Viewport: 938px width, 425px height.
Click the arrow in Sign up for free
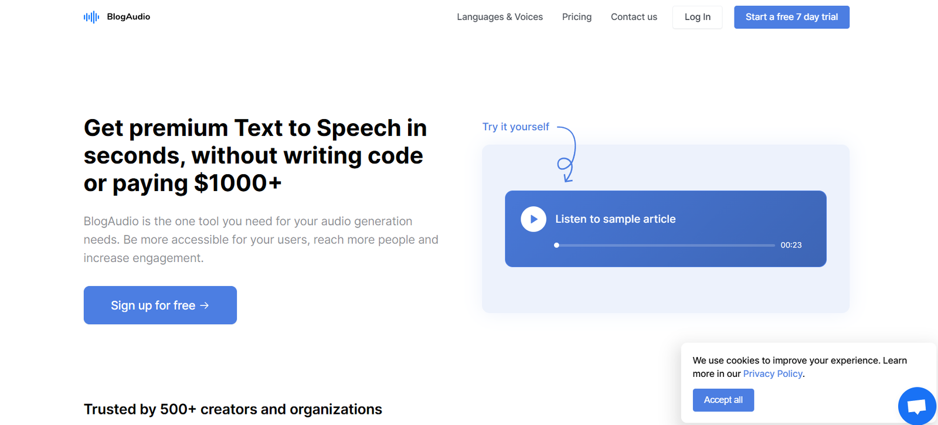[x=204, y=305]
